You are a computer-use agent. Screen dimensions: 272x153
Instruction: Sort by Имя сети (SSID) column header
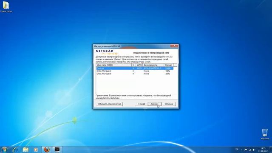click(114, 65)
